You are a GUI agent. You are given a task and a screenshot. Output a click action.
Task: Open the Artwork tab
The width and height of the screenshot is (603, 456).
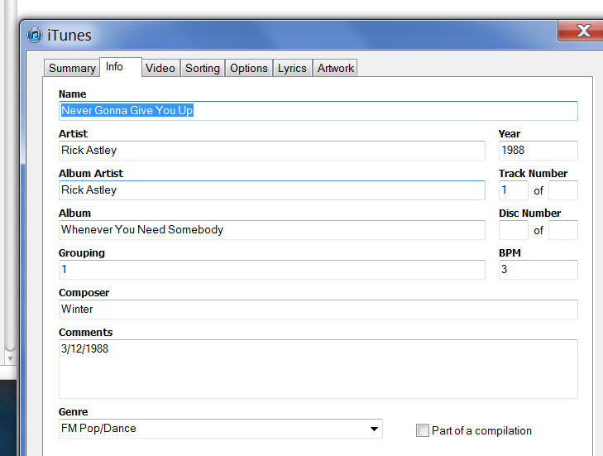pyautogui.click(x=335, y=68)
